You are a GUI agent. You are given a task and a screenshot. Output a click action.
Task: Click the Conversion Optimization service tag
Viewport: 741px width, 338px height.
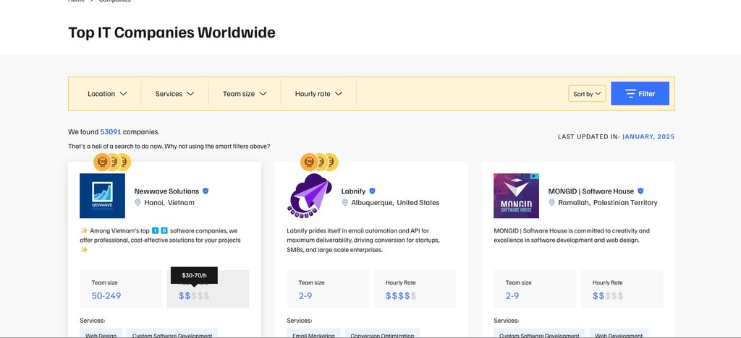pyautogui.click(x=382, y=334)
